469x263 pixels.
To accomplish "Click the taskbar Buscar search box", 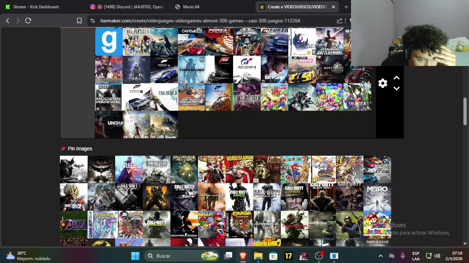I will click(183, 256).
